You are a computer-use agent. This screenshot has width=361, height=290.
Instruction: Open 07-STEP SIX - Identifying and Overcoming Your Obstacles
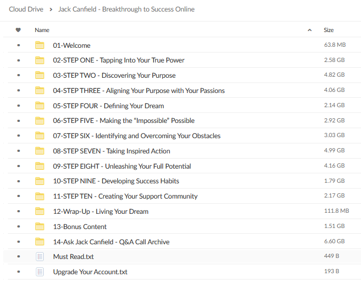(x=137, y=136)
